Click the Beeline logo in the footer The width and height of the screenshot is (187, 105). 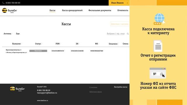tap(17, 89)
